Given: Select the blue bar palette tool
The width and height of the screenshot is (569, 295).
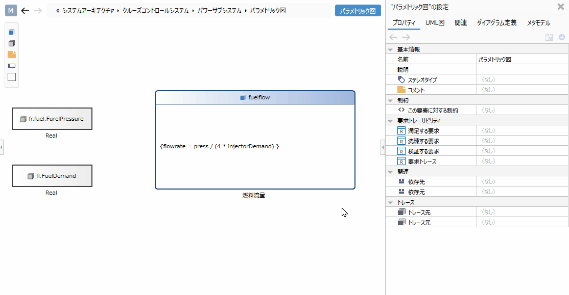Looking at the screenshot, I should [12, 66].
